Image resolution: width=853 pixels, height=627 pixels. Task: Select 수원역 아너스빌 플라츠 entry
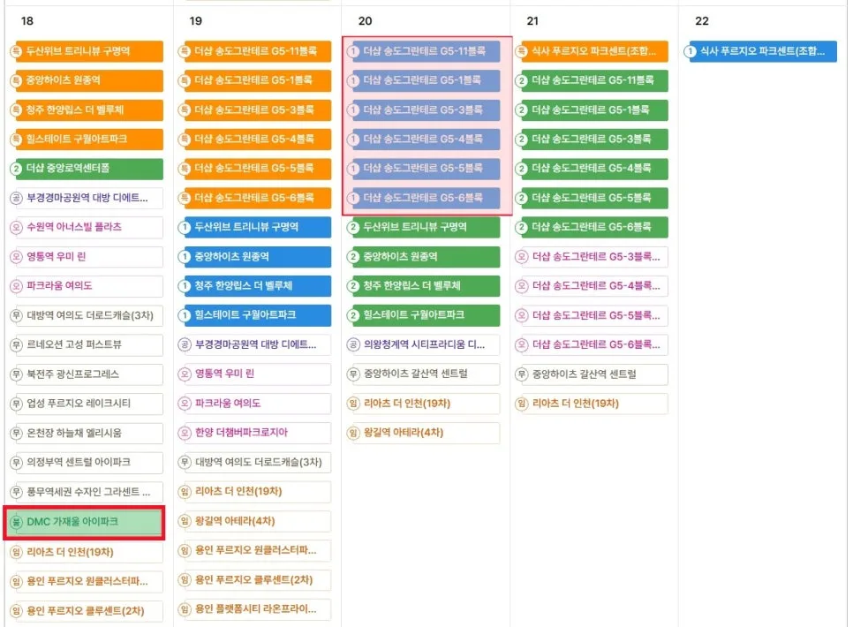click(87, 227)
